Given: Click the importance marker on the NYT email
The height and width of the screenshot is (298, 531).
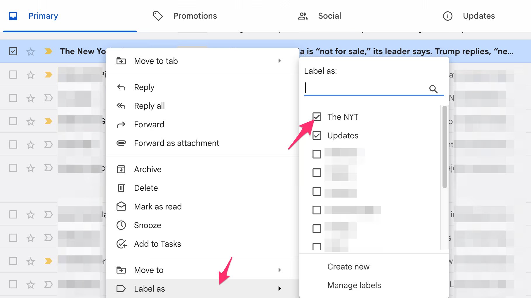Looking at the screenshot, I should (48, 52).
